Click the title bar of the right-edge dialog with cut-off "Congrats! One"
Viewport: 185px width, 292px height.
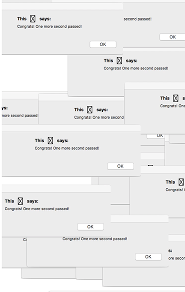(155, 86)
